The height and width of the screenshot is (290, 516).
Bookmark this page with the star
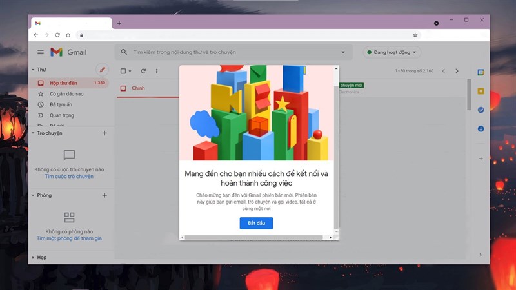pyautogui.click(x=415, y=35)
